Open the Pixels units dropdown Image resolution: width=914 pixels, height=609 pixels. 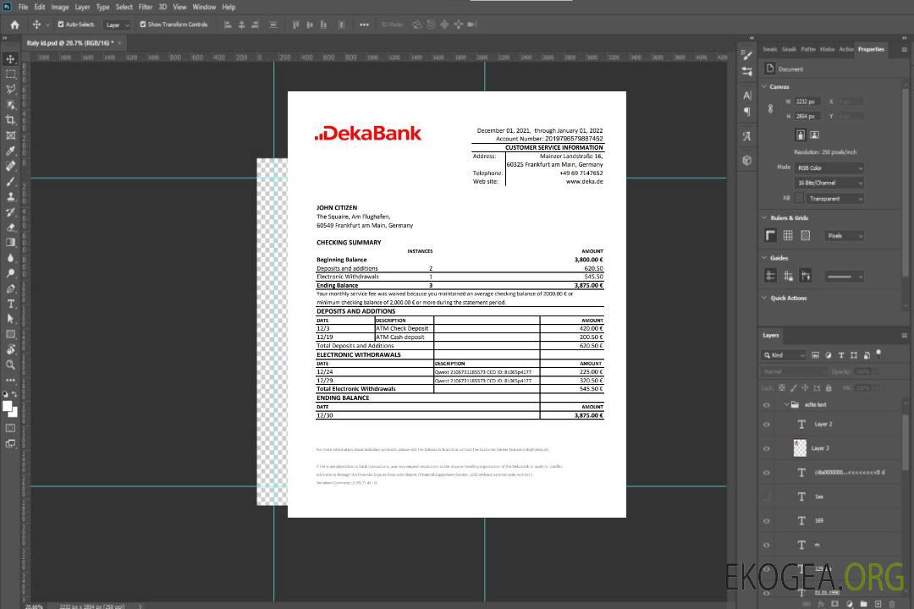click(x=844, y=236)
